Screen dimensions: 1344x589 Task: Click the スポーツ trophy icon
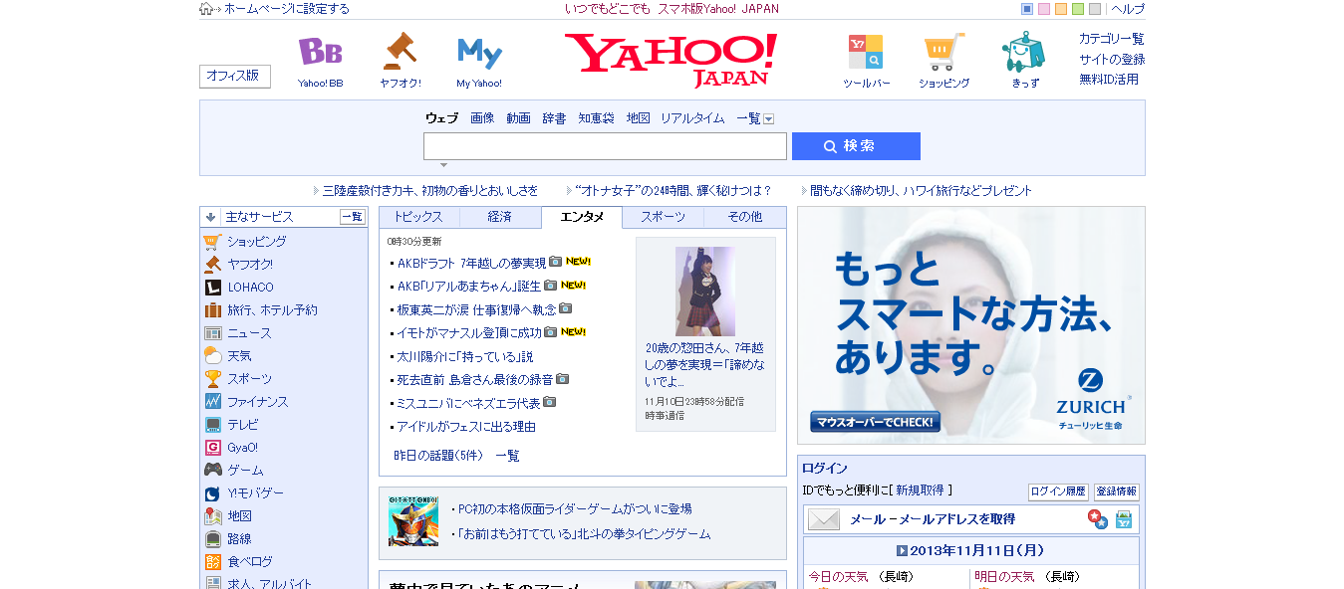(x=212, y=379)
